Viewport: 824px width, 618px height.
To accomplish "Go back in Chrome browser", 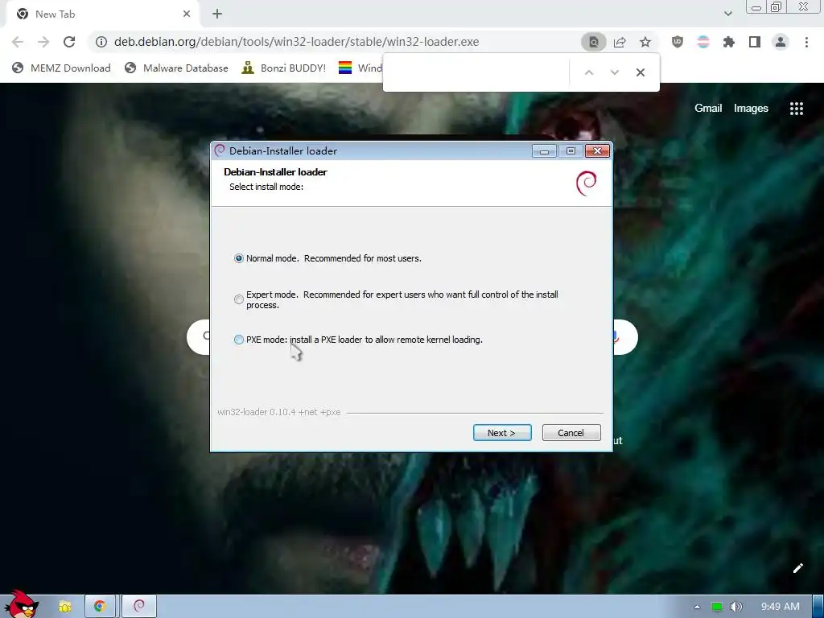I will pyautogui.click(x=18, y=42).
